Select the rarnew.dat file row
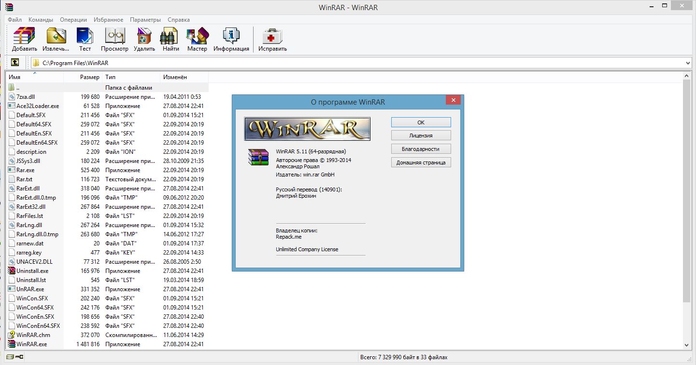This screenshot has width=696, height=365. point(107,243)
